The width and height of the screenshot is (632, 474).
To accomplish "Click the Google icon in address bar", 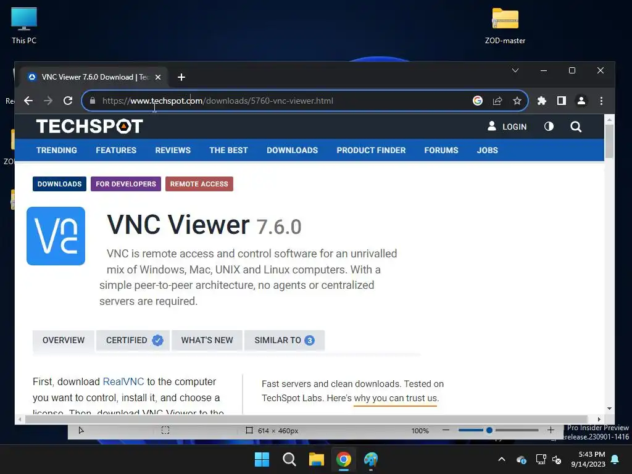I will click(478, 101).
